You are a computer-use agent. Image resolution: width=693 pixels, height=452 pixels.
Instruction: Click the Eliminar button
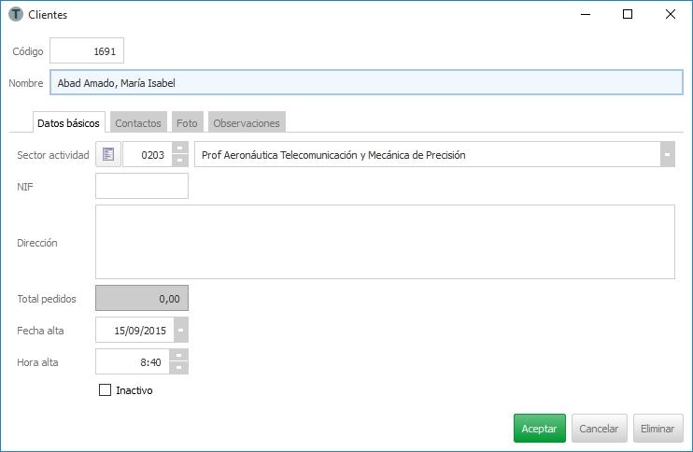click(x=658, y=429)
